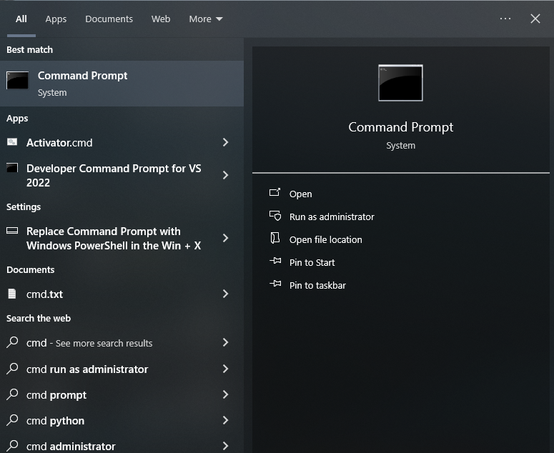The width and height of the screenshot is (554, 453).
Task: Choose Pin to taskbar action
Action: click(x=317, y=285)
